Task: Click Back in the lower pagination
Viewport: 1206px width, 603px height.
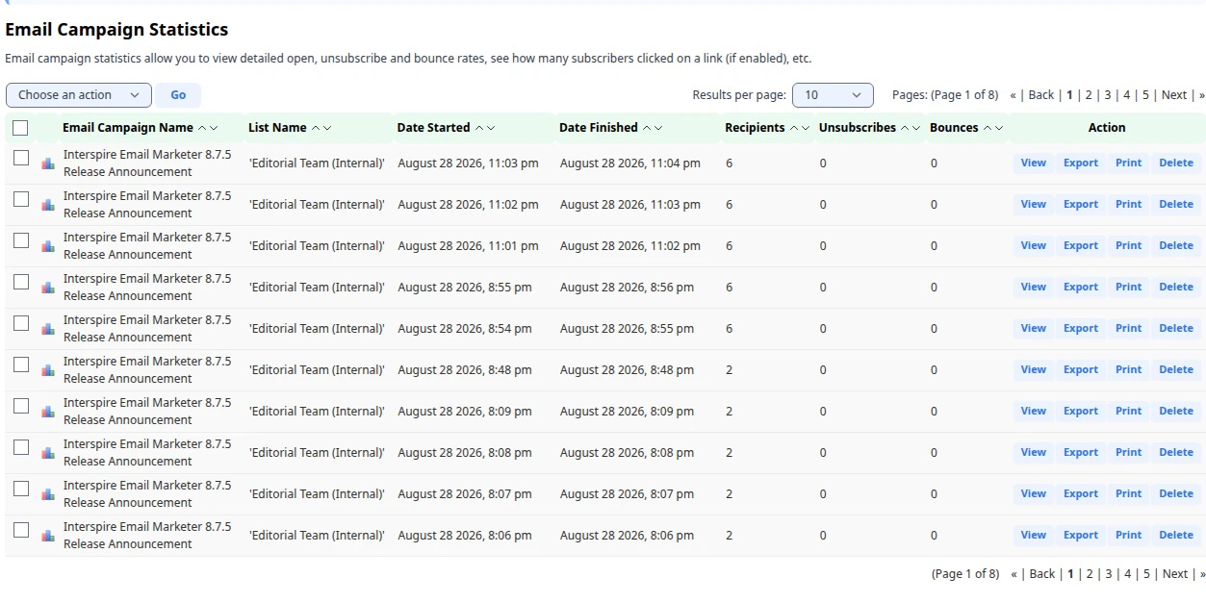Action: click(x=1042, y=574)
